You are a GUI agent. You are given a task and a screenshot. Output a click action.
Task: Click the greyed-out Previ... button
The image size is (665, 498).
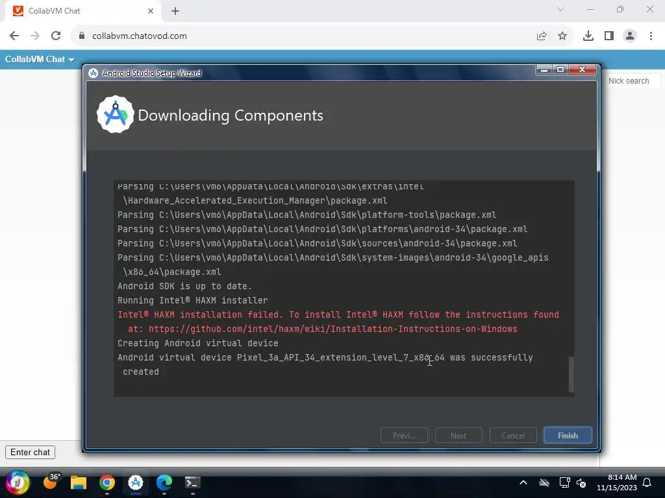coord(404,435)
